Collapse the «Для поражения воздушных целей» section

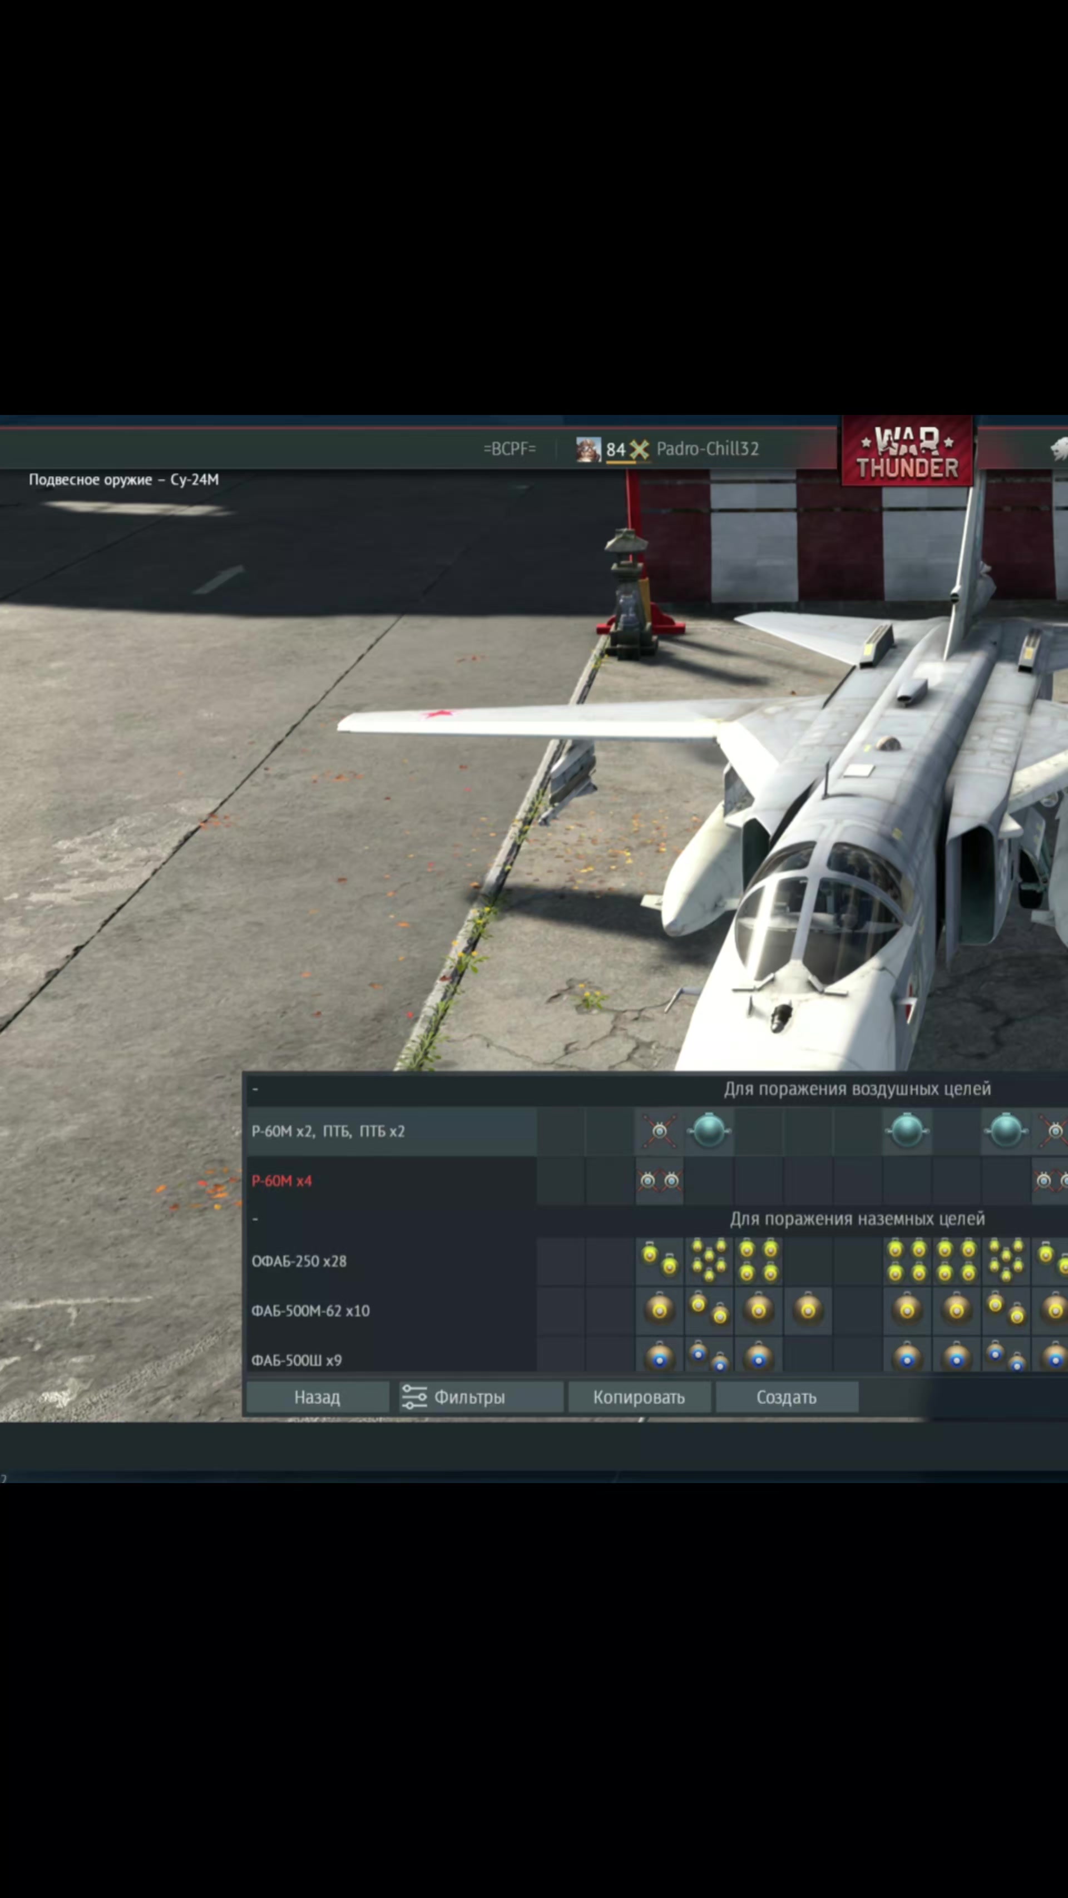point(255,1089)
